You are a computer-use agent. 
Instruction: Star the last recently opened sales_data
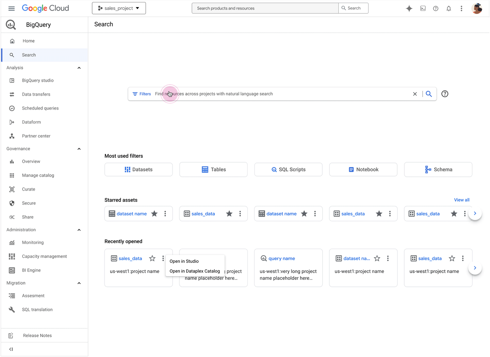pos(452,258)
